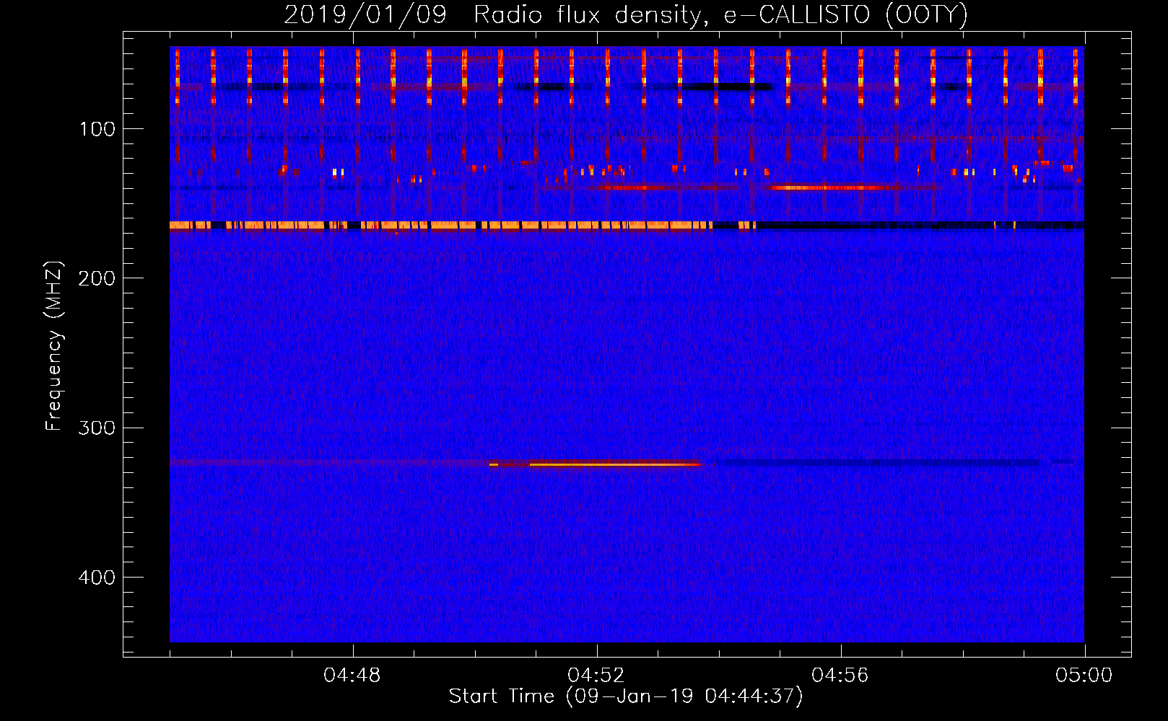
Task: Click the 04:52 time tick label
Action: point(596,676)
